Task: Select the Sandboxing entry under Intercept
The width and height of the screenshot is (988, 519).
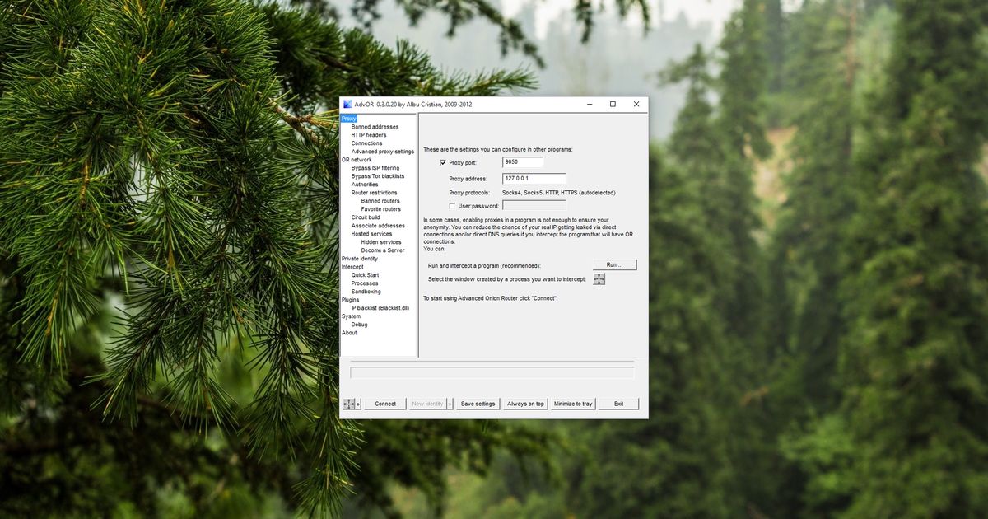Action: tap(365, 291)
